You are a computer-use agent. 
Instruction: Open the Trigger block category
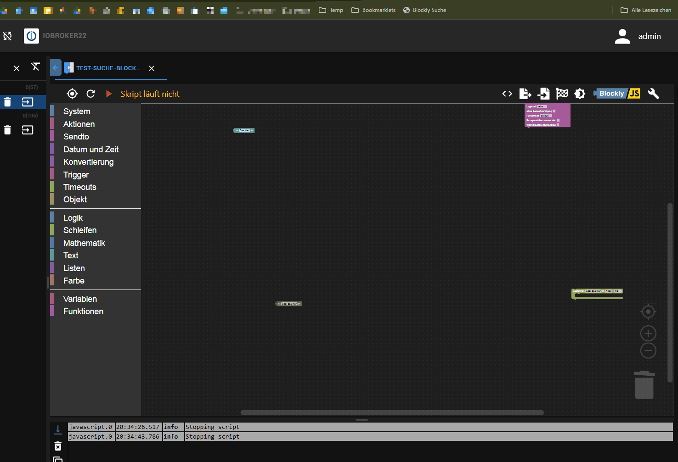tap(96, 175)
